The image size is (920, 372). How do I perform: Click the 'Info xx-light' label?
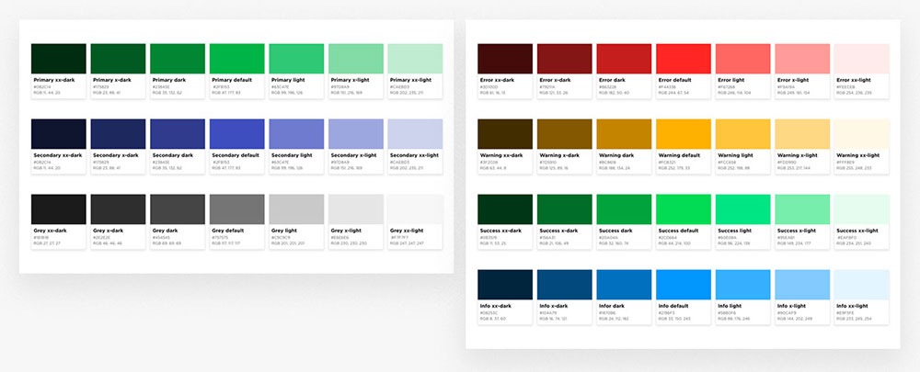pos(853,306)
